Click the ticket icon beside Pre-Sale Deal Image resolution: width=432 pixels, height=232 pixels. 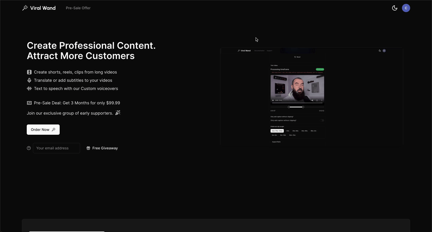pyautogui.click(x=29, y=103)
